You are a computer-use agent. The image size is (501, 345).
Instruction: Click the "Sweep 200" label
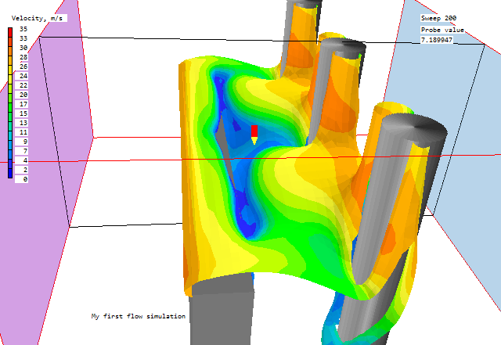coord(438,18)
